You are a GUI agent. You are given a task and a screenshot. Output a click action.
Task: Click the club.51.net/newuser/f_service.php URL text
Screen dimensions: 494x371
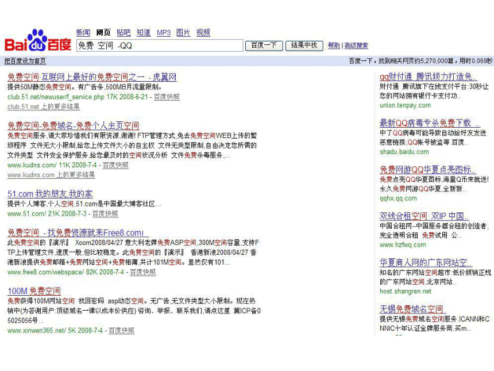pyautogui.click(x=56, y=97)
